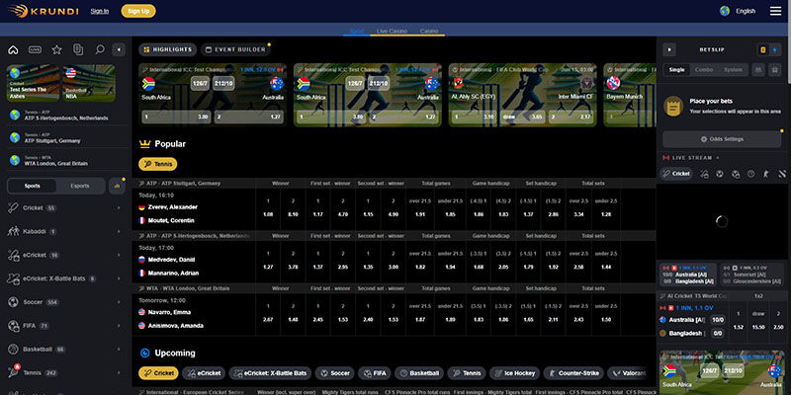791x395 pixels.
Task: Open the sidebar search magnifier
Action: [100, 49]
